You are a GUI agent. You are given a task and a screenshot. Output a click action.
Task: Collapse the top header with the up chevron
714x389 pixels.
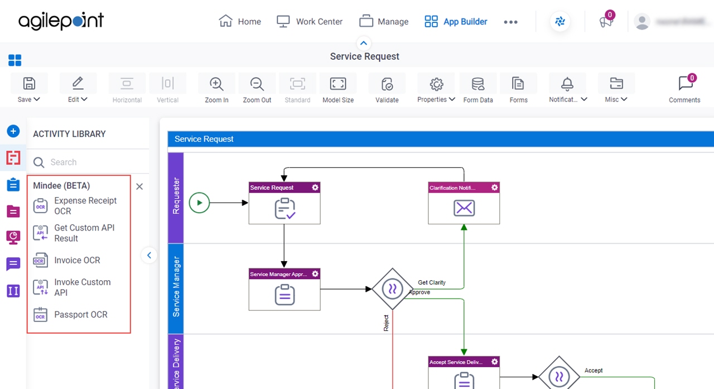[364, 43]
